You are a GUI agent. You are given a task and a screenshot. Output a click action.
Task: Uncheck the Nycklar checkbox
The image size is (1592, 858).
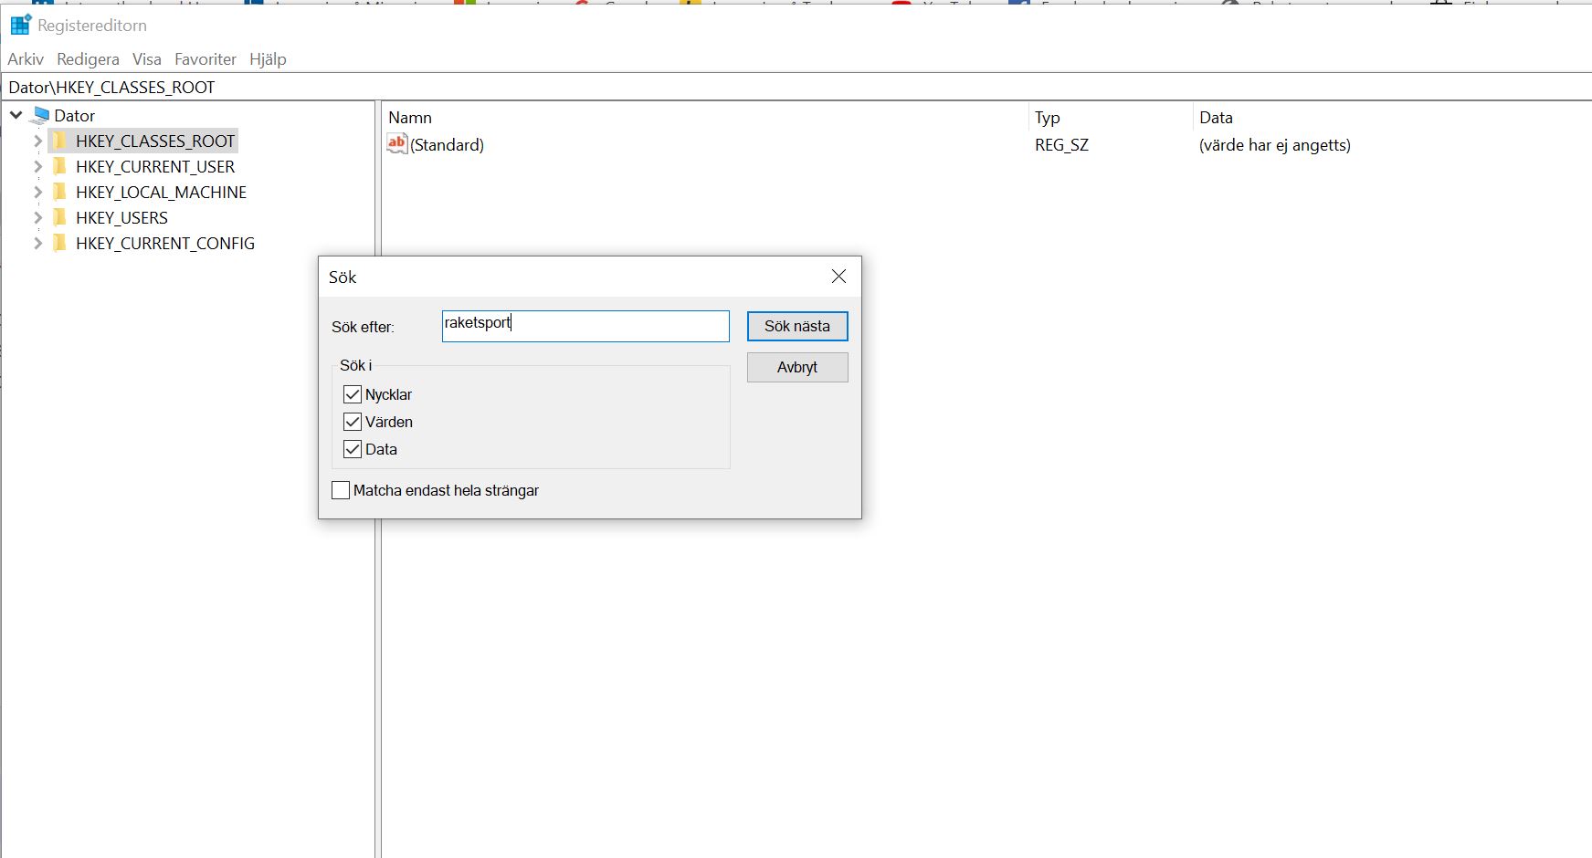click(353, 394)
